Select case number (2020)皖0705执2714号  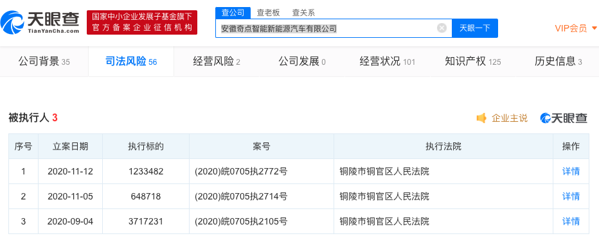(240, 196)
